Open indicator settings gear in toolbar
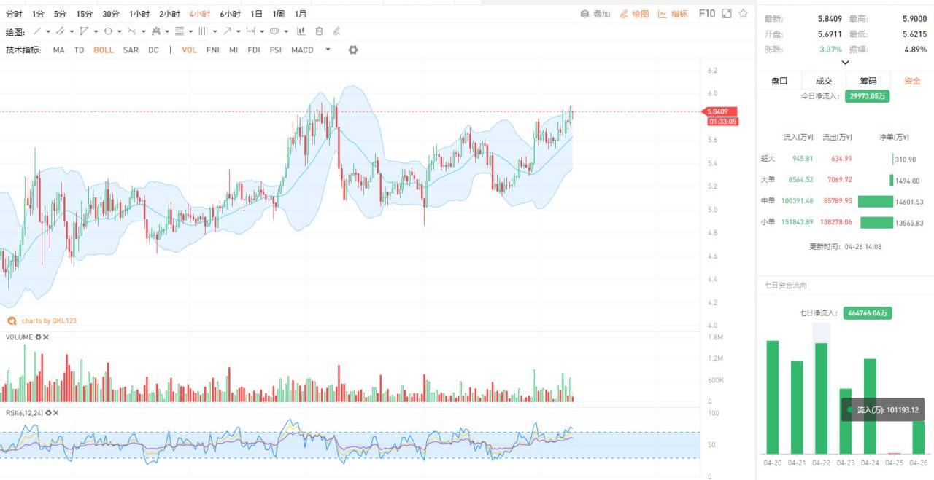 tap(353, 50)
